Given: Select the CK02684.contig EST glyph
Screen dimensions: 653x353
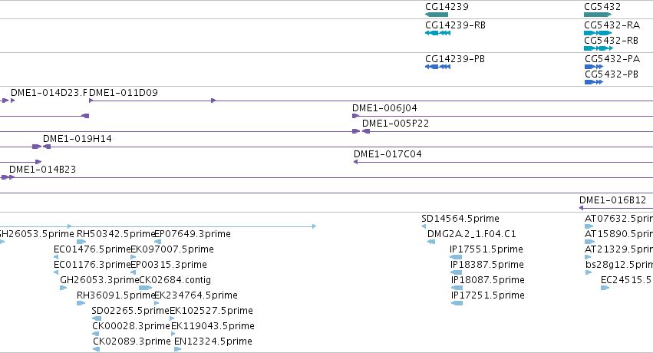Looking at the screenshot, I should pos(145,288).
